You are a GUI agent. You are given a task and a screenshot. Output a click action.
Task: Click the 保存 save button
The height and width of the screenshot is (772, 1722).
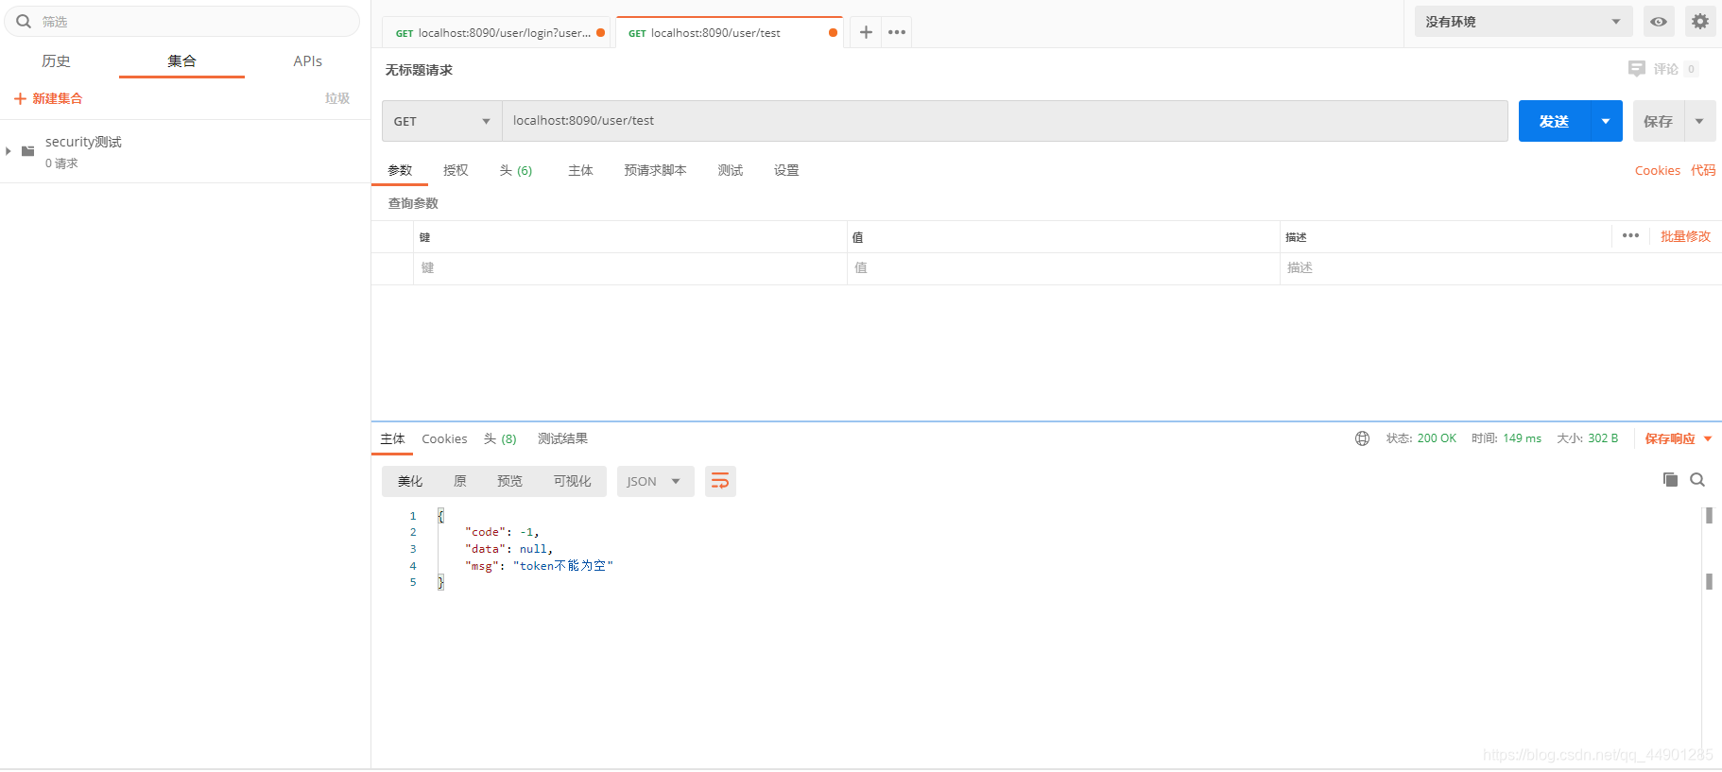coord(1658,121)
